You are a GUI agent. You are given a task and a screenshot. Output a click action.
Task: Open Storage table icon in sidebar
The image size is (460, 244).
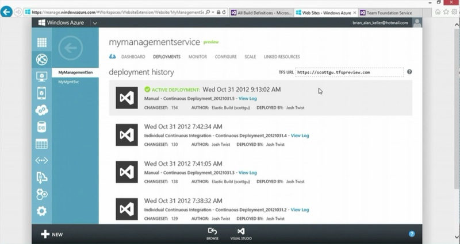coord(41,144)
